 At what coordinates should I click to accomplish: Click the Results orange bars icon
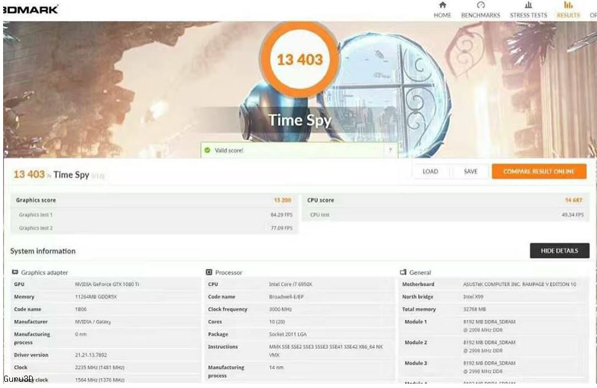[x=568, y=5]
